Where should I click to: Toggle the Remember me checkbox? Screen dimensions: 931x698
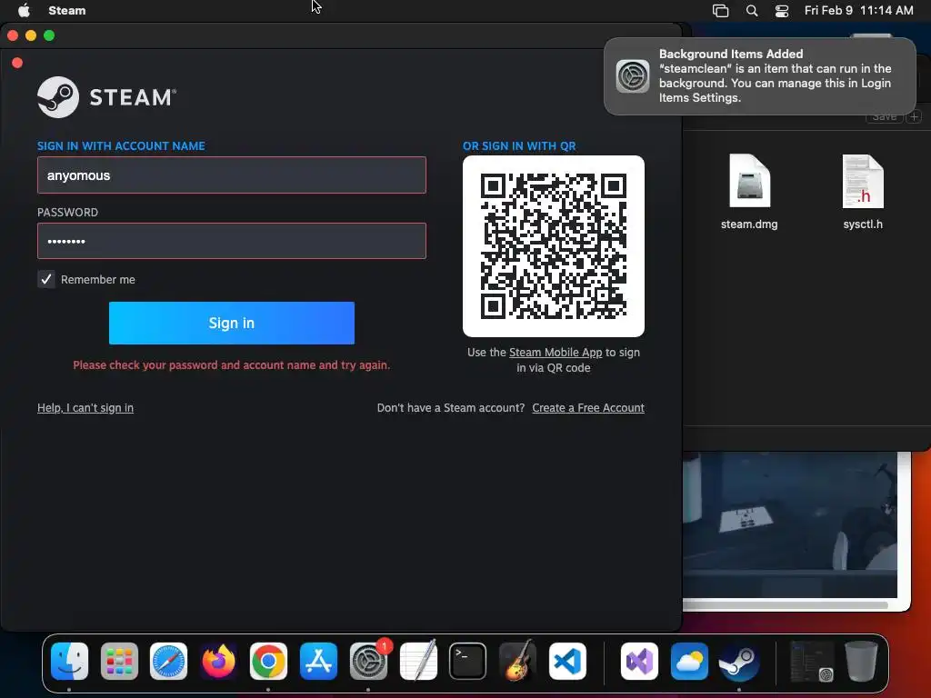(46, 279)
